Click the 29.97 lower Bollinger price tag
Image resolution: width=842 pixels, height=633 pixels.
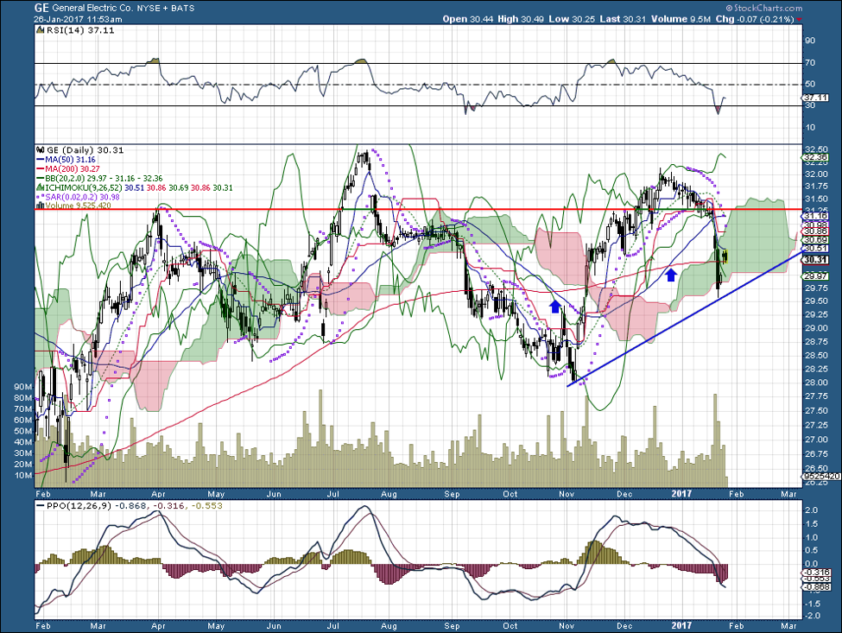point(816,276)
